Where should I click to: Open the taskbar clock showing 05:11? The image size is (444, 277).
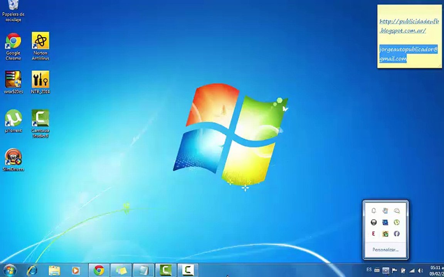tap(437, 270)
